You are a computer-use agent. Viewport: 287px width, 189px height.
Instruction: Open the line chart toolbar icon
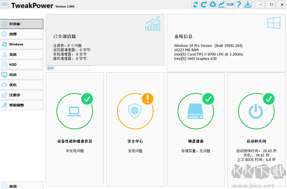221,4
